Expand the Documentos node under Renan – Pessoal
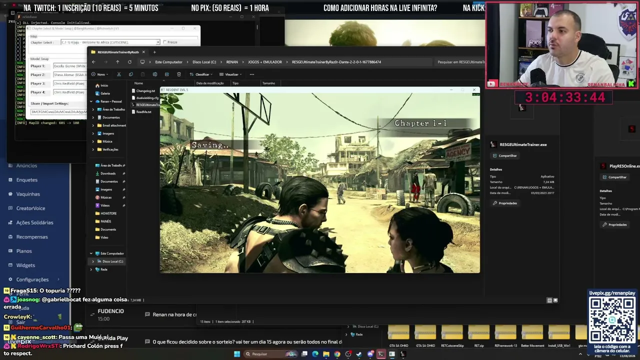 pyautogui.click(x=93, y=117)
